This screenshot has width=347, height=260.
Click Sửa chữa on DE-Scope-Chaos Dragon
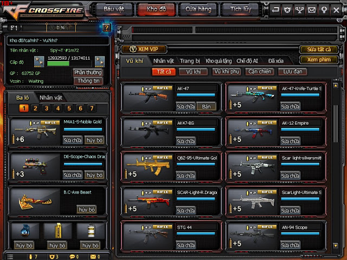click(73, 175)
